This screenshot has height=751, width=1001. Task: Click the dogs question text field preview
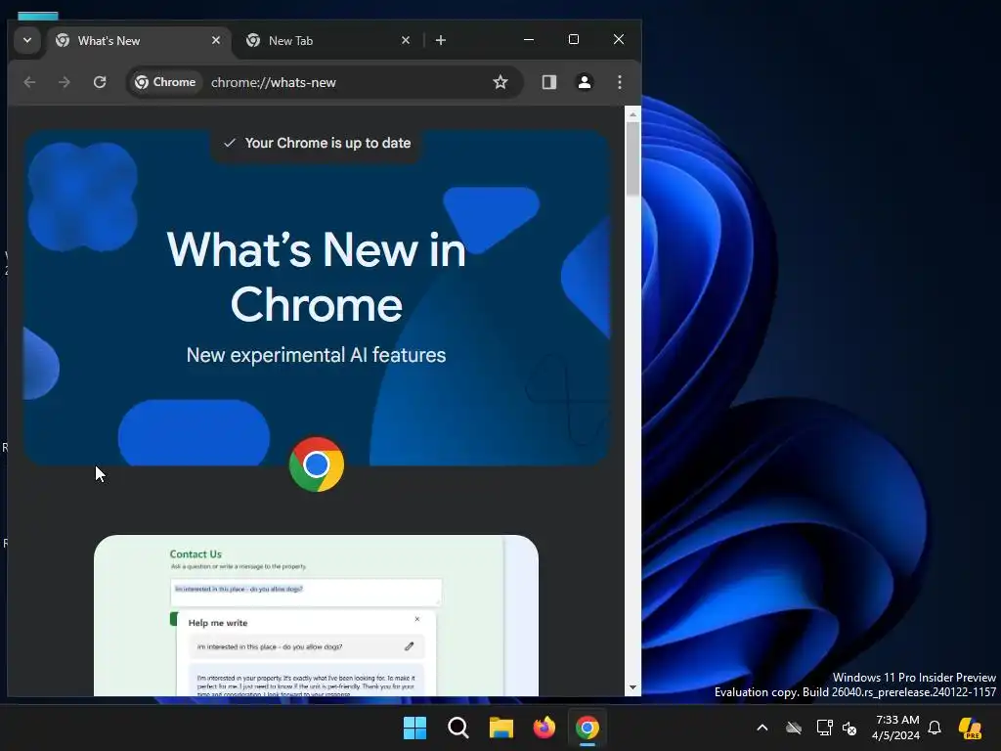tap(306, 592)
